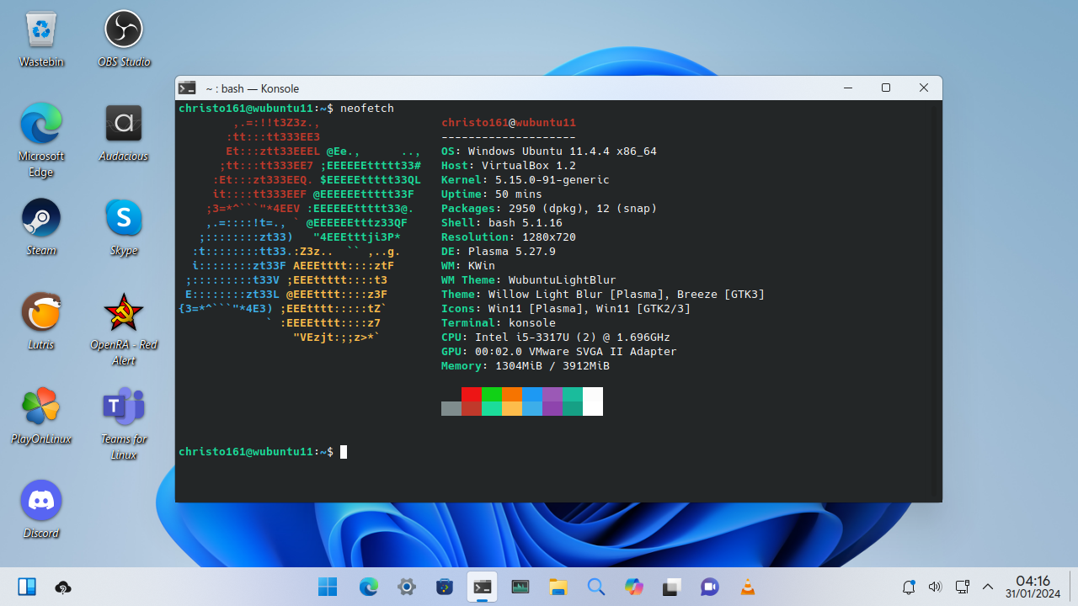Click the Konsole window title bar icon
The width and height of the screenshot is (1078, 606).
coord(187,88)
